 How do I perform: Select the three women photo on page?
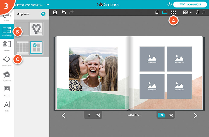(93, 69)
